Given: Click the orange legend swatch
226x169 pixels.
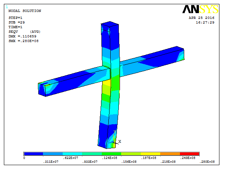Looking at the screenshot, I should tap(170, 154).
